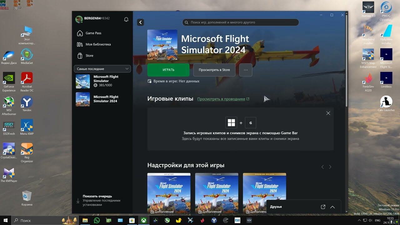This screenshot has height=225, width=400.
Task: Open the Aviator edition add-on thumbnail
Action: pyautogui.click(x=169, y=193)
